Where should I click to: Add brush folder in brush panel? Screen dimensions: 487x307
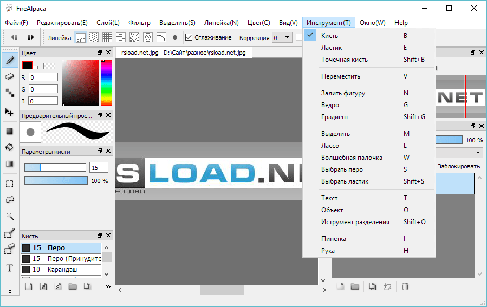click(x=73, y=286)
